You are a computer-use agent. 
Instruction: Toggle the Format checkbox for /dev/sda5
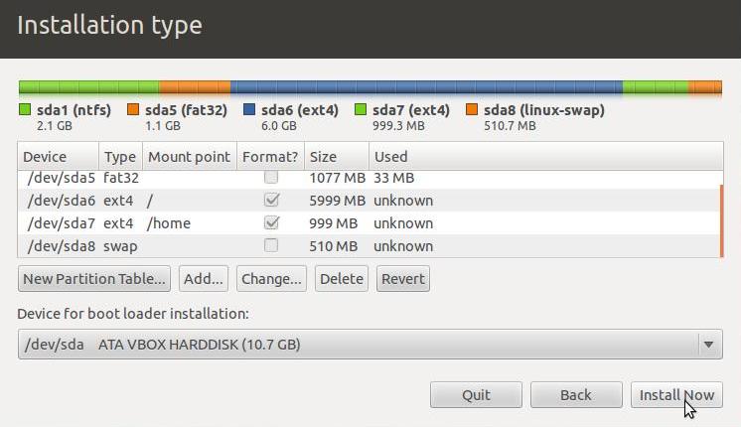point(271,178)
